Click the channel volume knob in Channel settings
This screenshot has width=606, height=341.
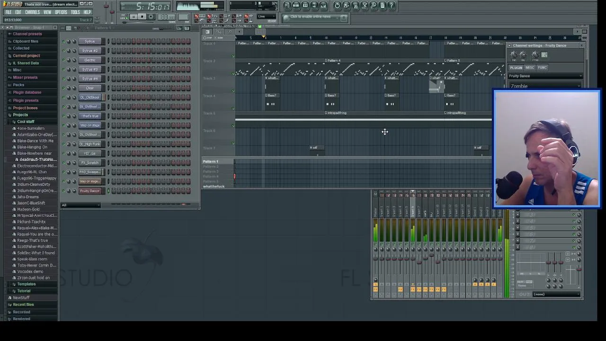tap(523, 54)
